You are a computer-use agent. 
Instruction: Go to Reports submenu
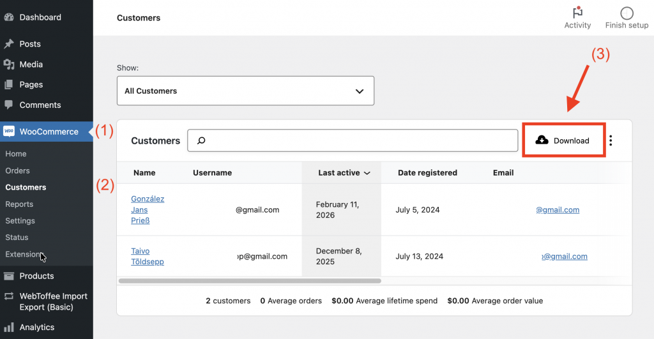[x=19, y=204]
